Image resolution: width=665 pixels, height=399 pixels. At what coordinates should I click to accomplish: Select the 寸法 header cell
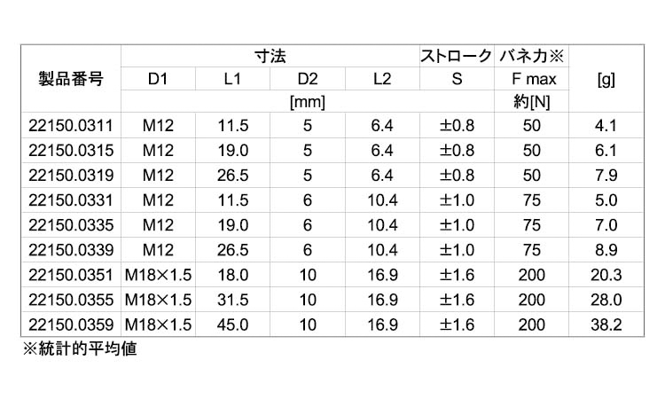tap(269, 56)
